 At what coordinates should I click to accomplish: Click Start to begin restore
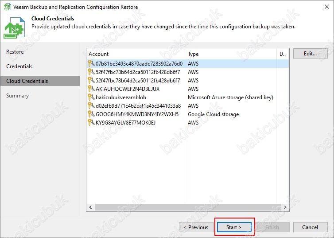234,227
